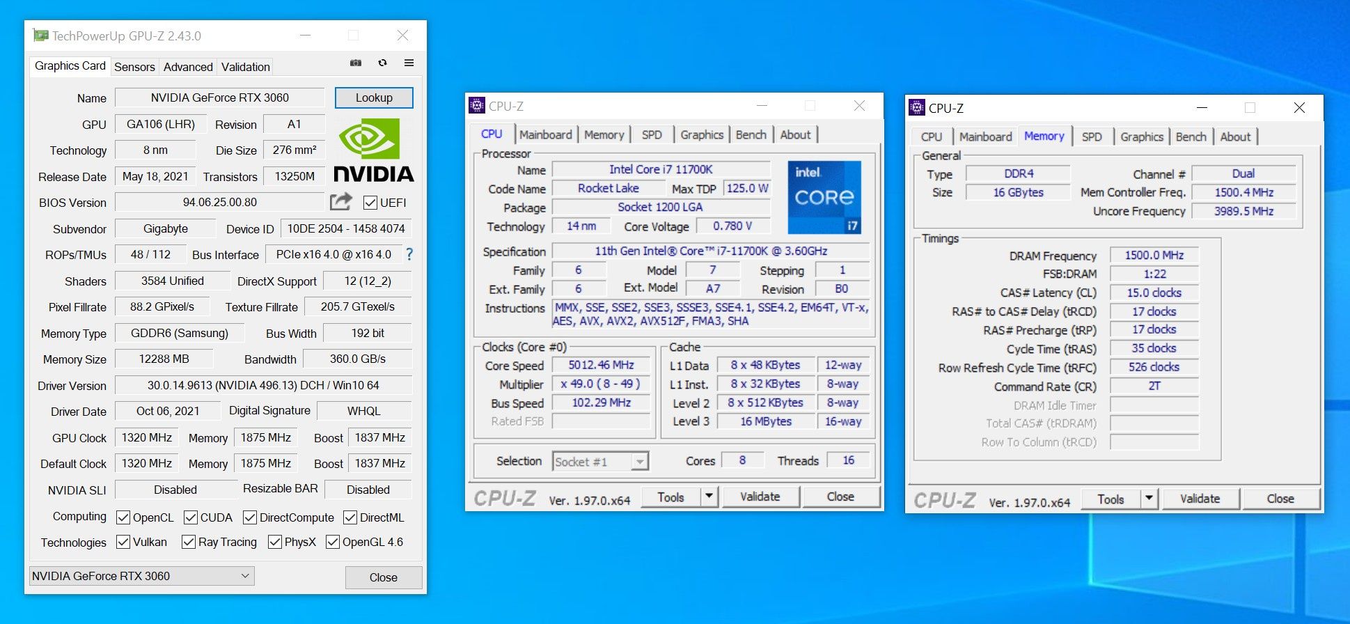
Task: Switch to the GPU-Z Sensors tab
Action: coord(134,67)
